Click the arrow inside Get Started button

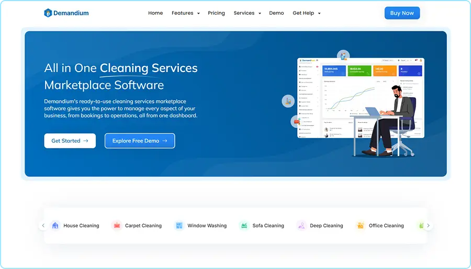coord(86,141)
